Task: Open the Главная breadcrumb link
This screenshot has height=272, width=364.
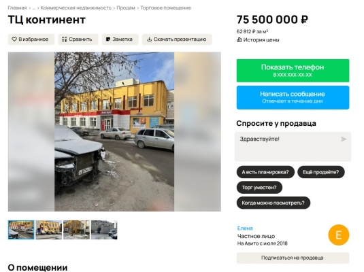Action: [x=17, y=8]
